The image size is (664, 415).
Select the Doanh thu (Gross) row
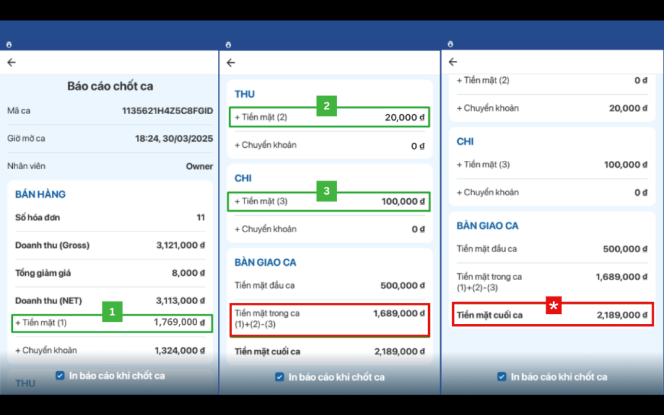(110, 245)
